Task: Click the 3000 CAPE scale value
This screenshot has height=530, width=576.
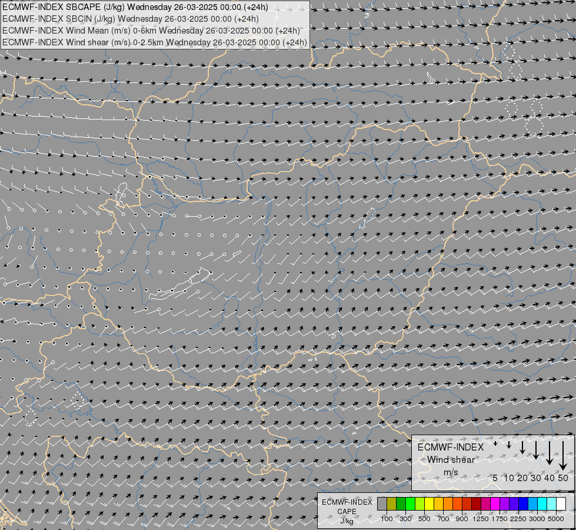Action: (537, 519)
